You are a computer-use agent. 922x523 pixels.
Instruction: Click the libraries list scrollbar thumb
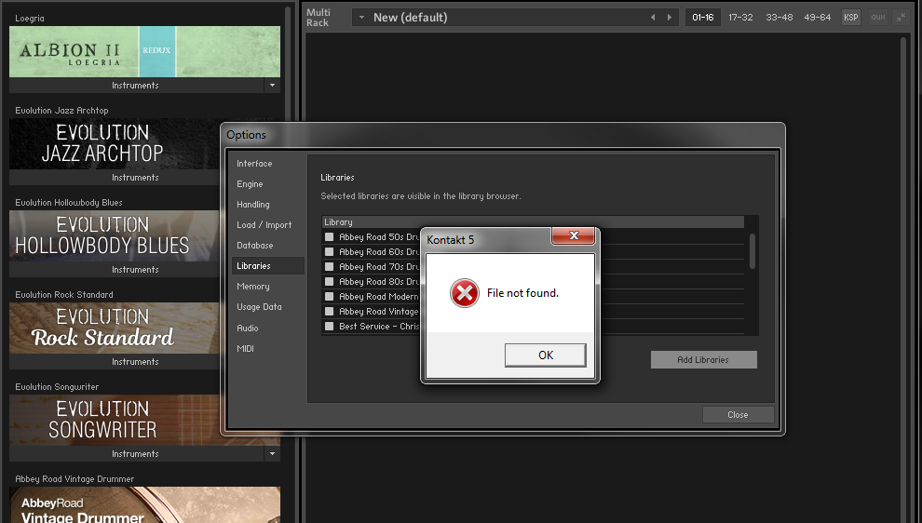click(x=753, y=251)
